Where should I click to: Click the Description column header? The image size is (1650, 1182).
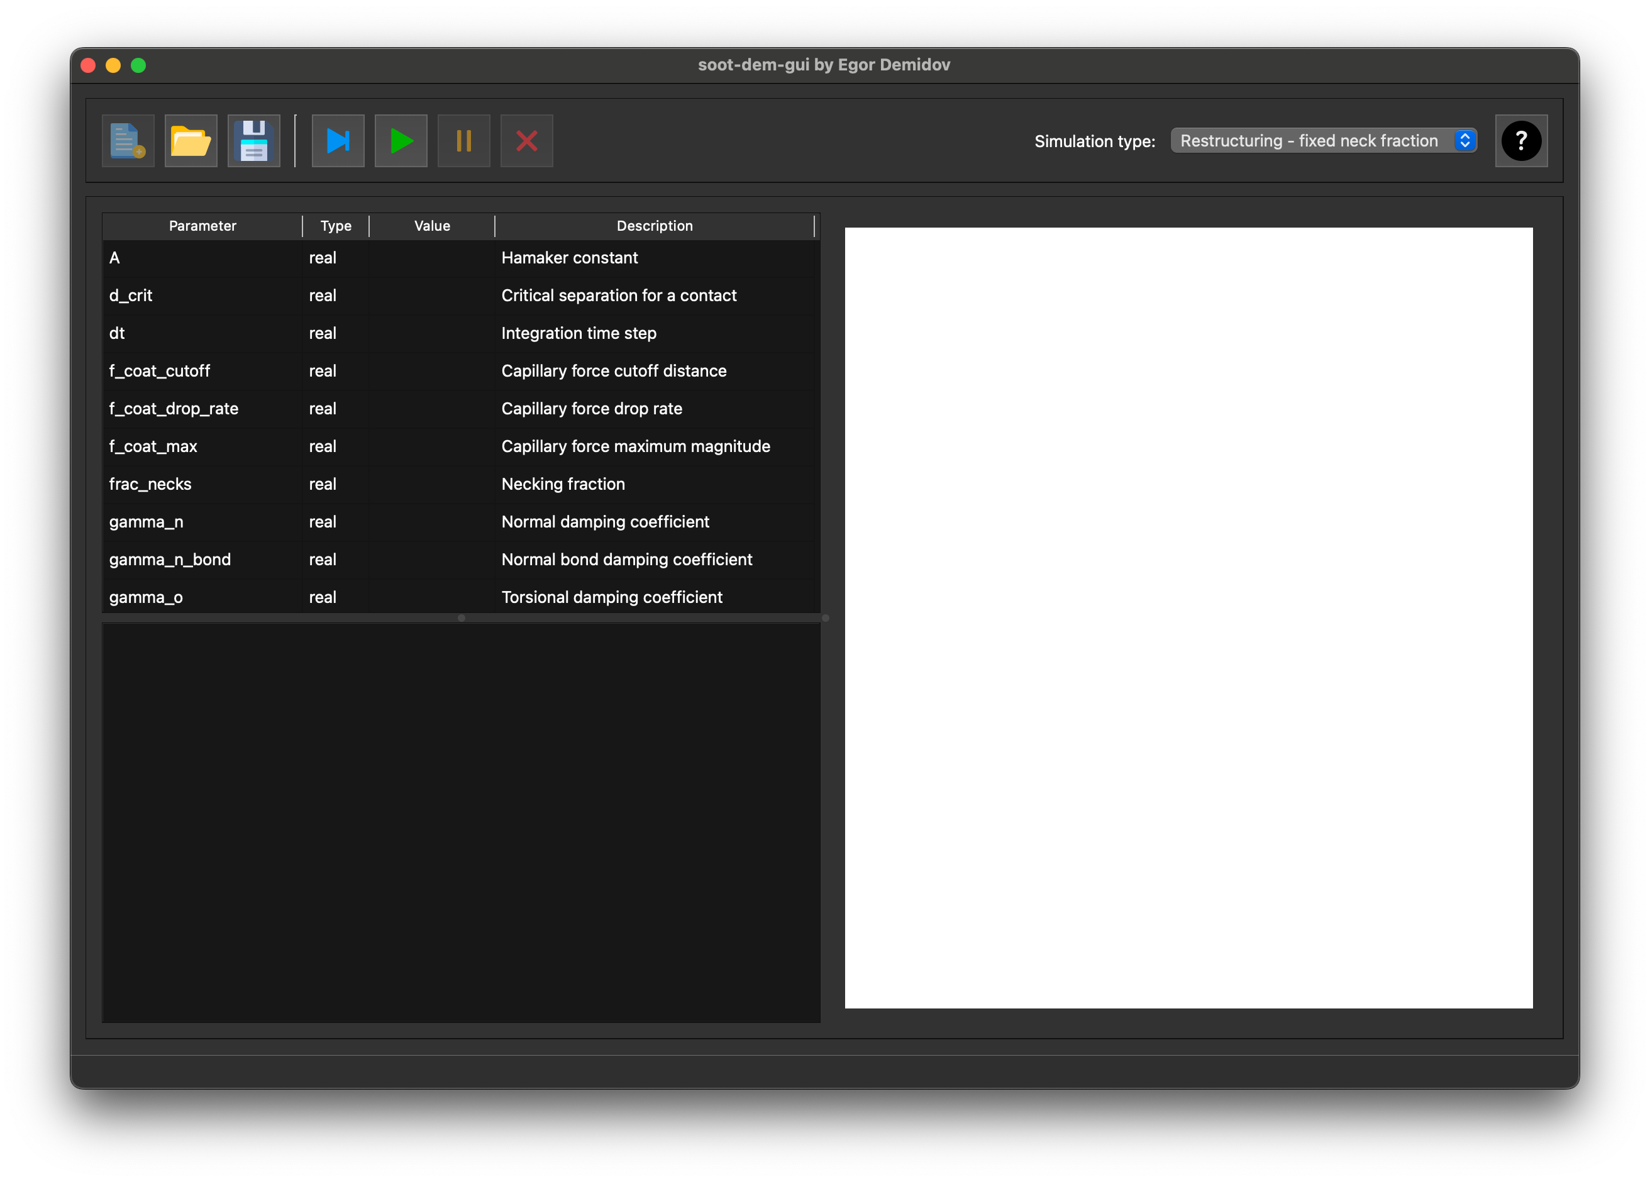(655, 226)
